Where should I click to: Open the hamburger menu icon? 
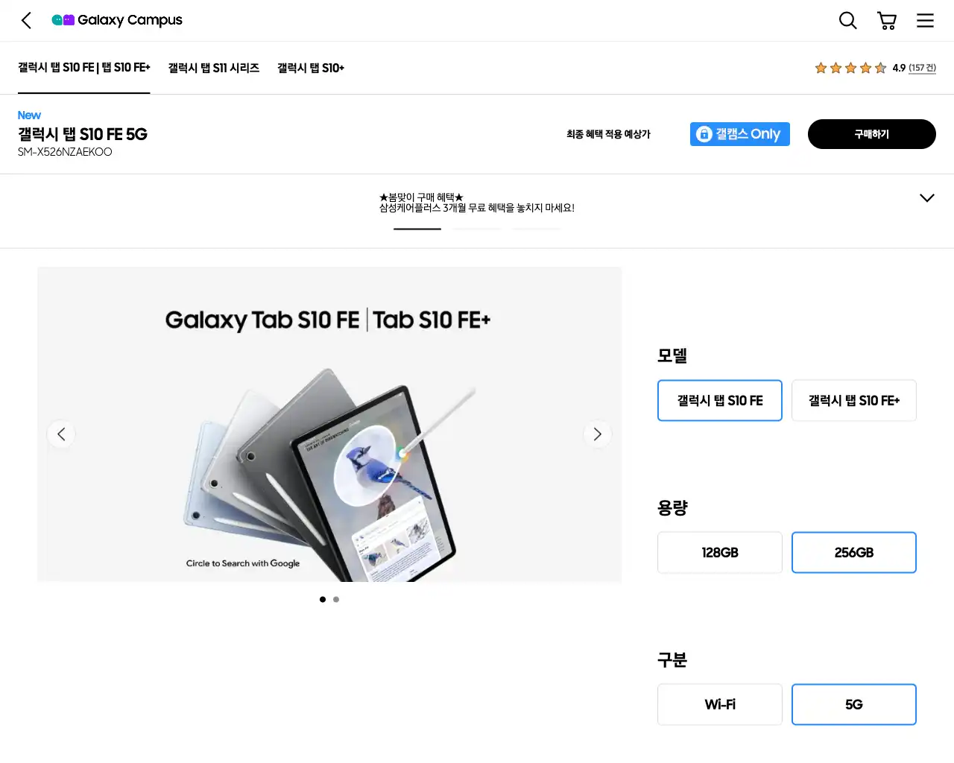coord(925,20)
